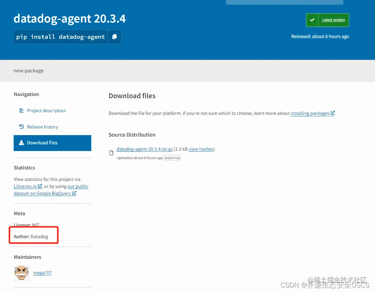Open the Libraries.io statistics link
Image resolution: width=375 pixels, height=292 pixels.
[25, 186]
